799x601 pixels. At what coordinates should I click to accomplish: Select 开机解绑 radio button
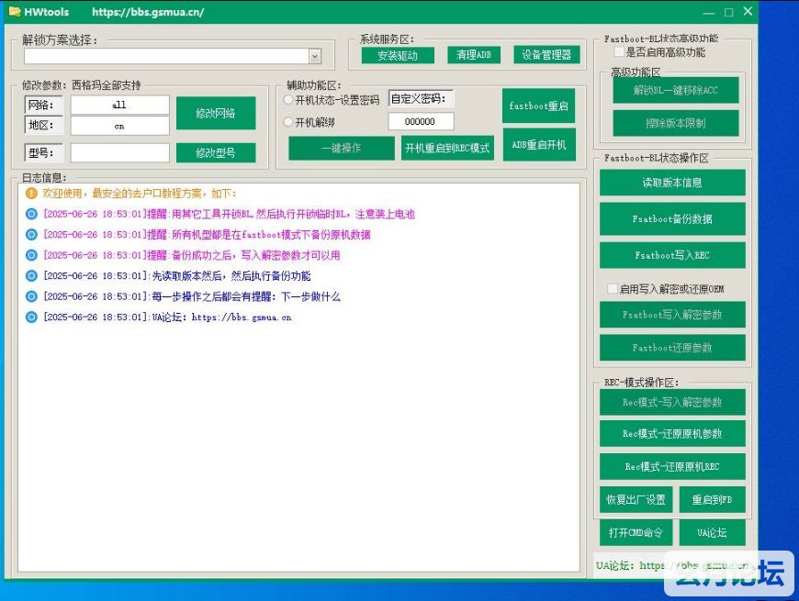tap(287, 122)
